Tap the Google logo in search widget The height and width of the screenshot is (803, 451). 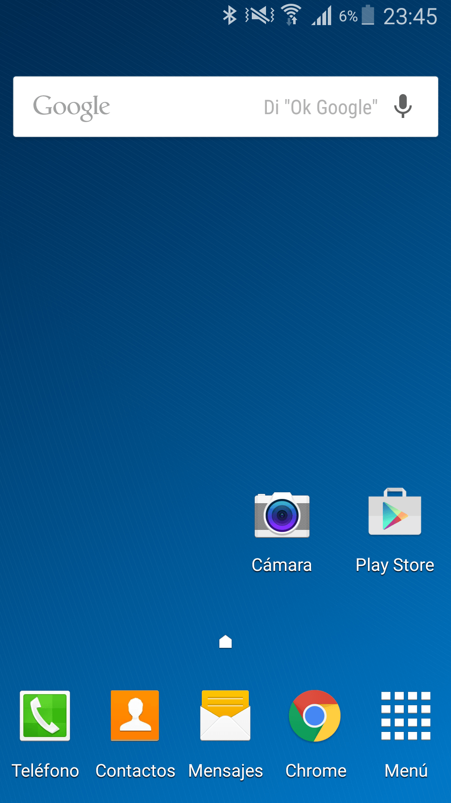point(71,107)
